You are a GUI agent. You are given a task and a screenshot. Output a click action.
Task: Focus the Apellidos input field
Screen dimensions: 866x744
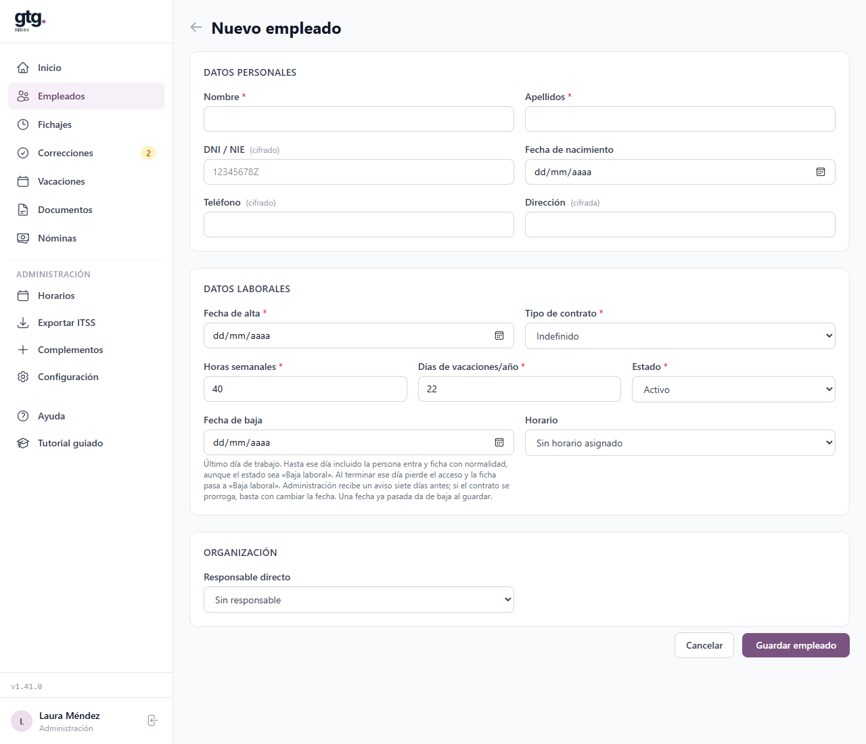(x=680, y=119)
